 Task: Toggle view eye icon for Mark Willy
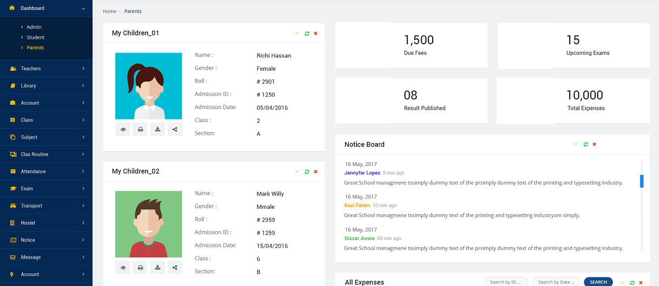tap(123, 268)
